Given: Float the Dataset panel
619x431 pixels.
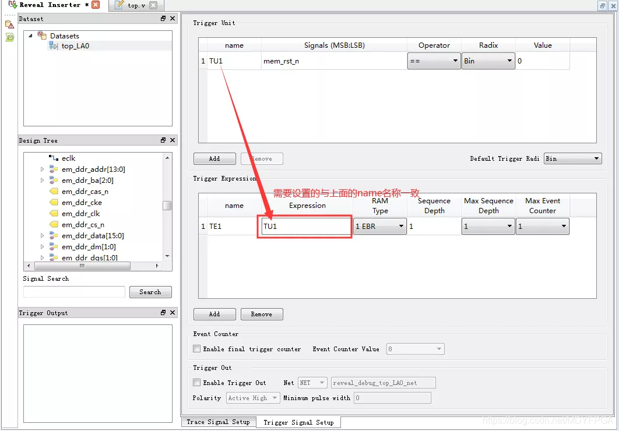Looking at the screenshot, I should [x=163, y=19].
